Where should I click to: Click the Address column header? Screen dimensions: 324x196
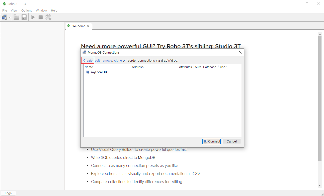tap(154, 67)
